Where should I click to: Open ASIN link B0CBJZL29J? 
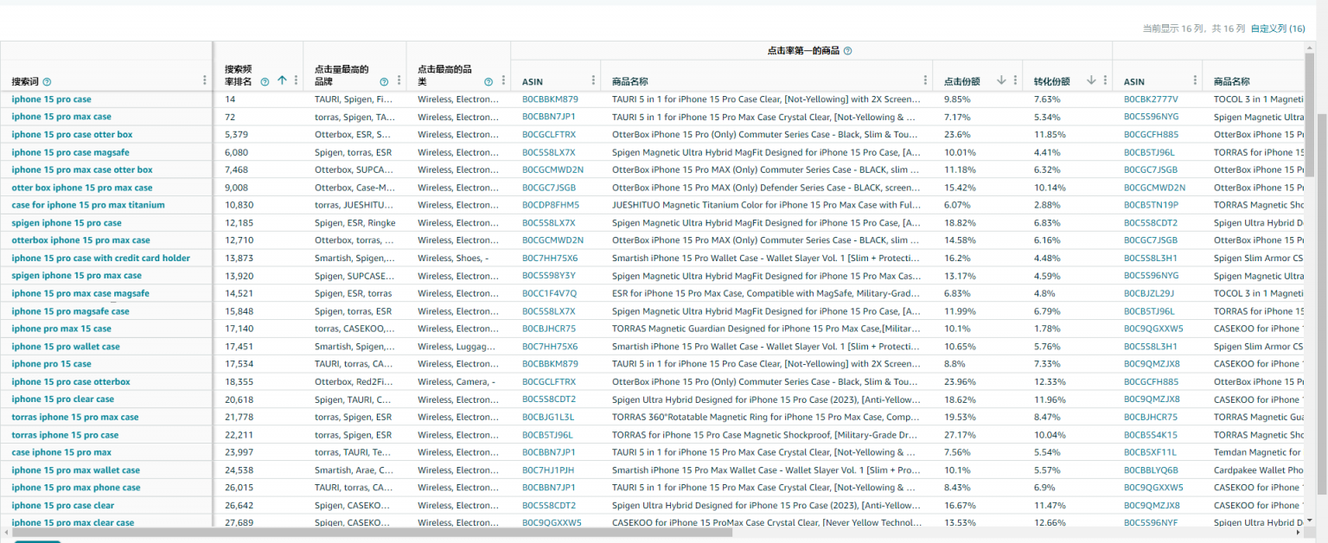pos(1149,293)
